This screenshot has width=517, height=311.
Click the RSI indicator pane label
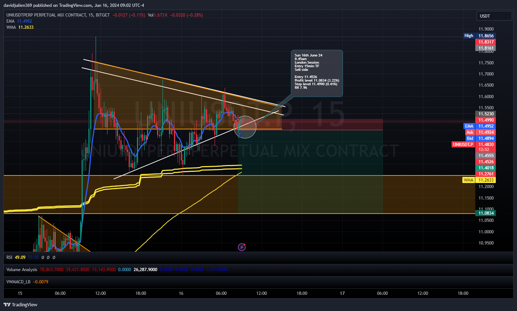[x=9, y=257]
